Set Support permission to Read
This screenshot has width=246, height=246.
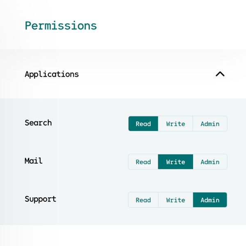click(143, 200)
